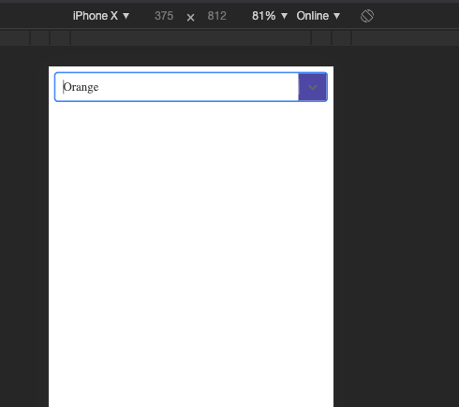Open the iPhone X device dropdown
The width and height of the screenshot is (459, 407).
(x=101, y=16)
